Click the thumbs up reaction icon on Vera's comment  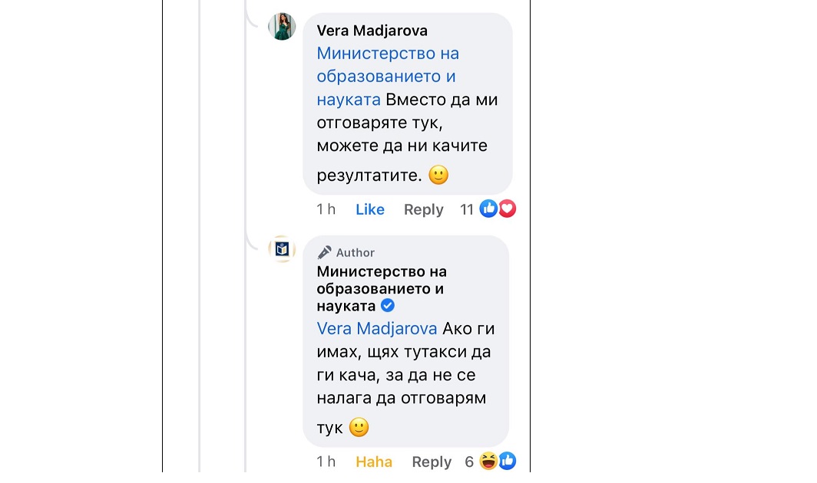(488, 208)
